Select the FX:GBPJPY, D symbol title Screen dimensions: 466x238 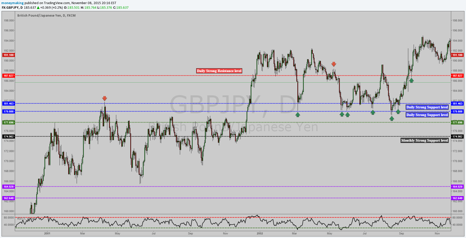click(12, 8)
